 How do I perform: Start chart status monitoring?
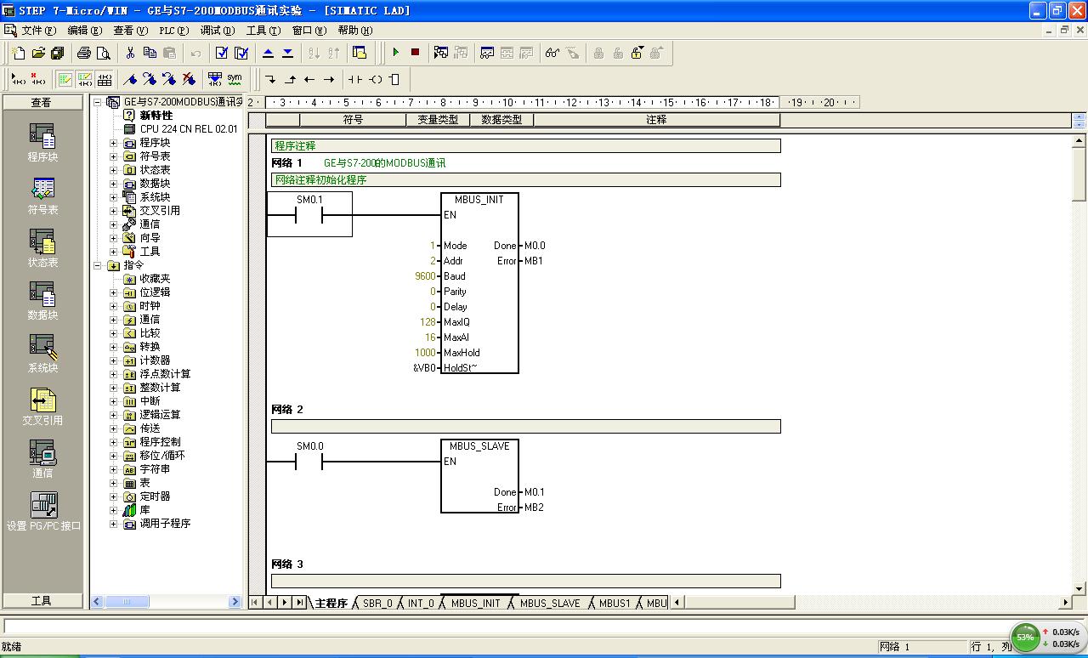pos(487,53)
